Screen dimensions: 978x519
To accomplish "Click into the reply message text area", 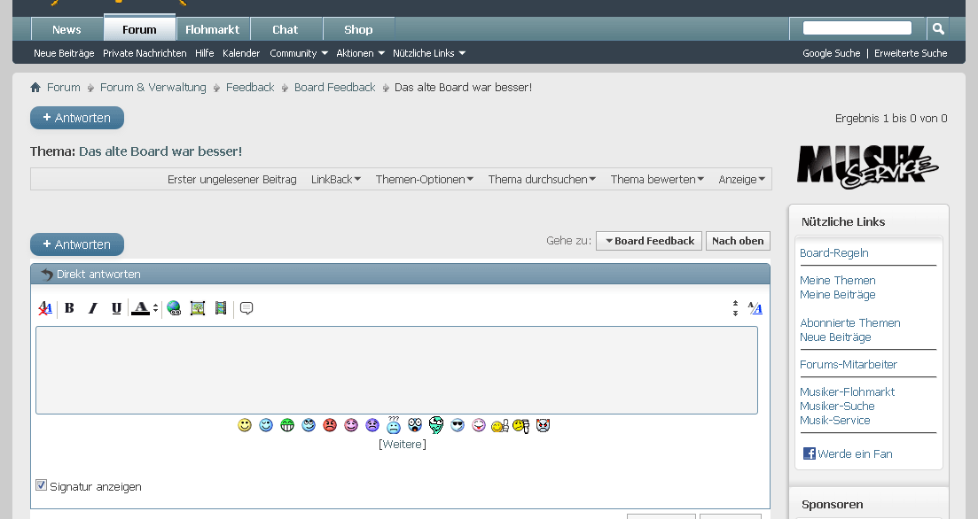I will pyautogui.click(x=396, y=370).
